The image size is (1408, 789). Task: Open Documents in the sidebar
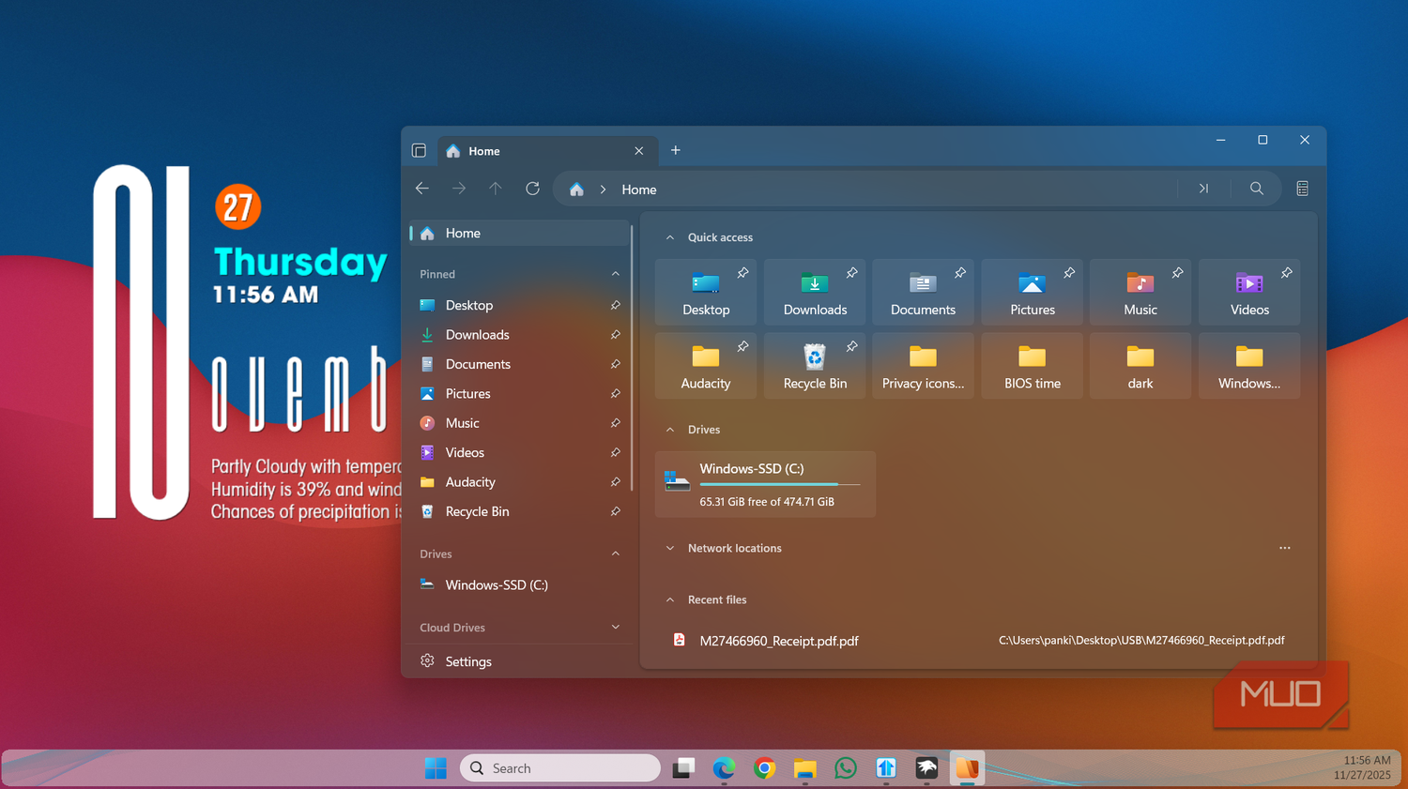click(519, 364)
